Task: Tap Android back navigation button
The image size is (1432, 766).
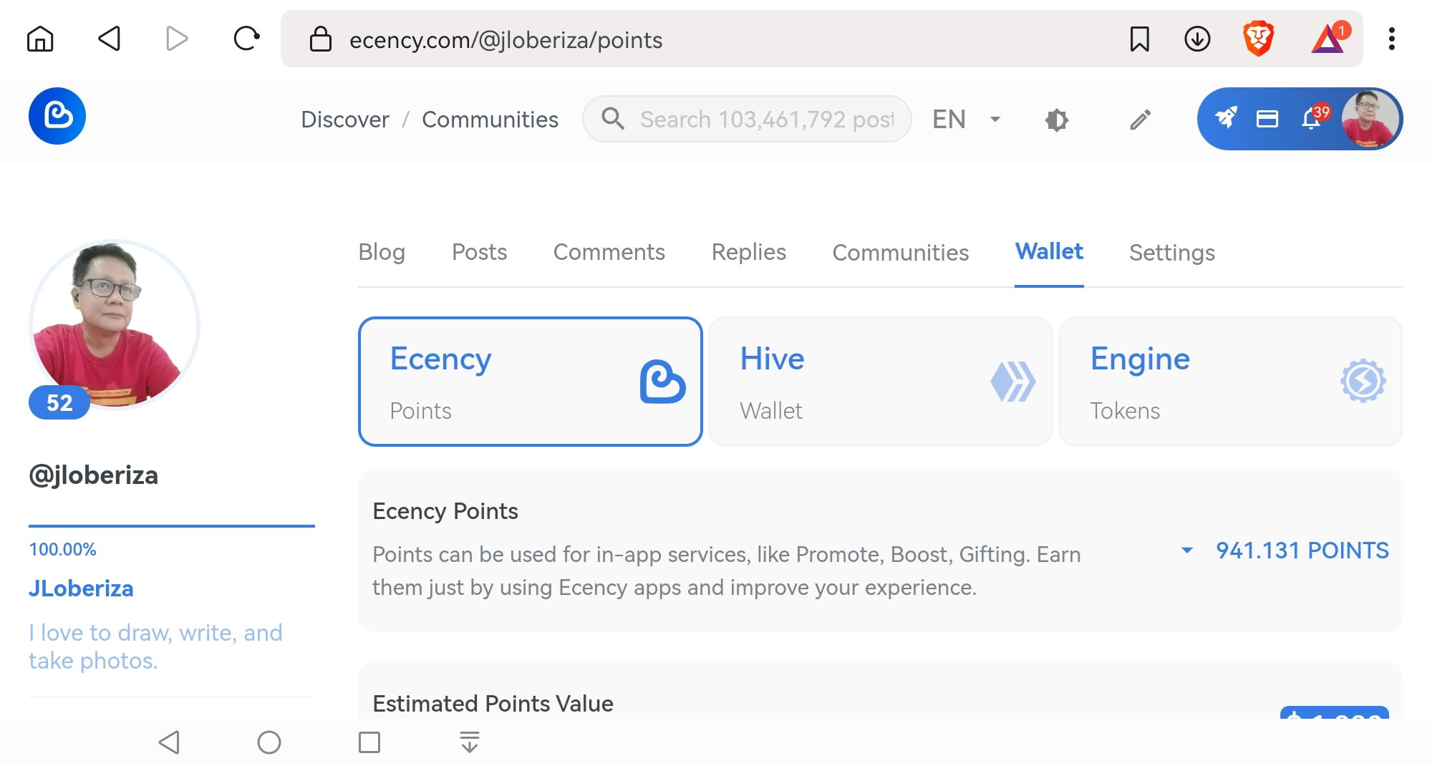Action: (x=169, y=742)
